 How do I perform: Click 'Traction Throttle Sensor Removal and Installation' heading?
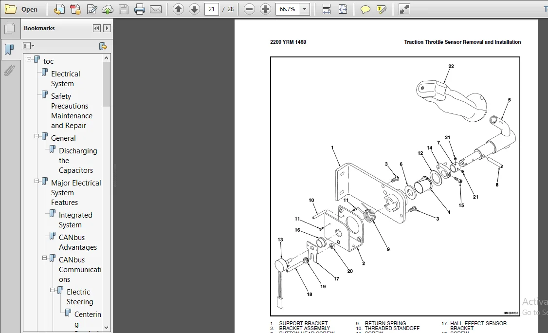[x=462, y=42]
